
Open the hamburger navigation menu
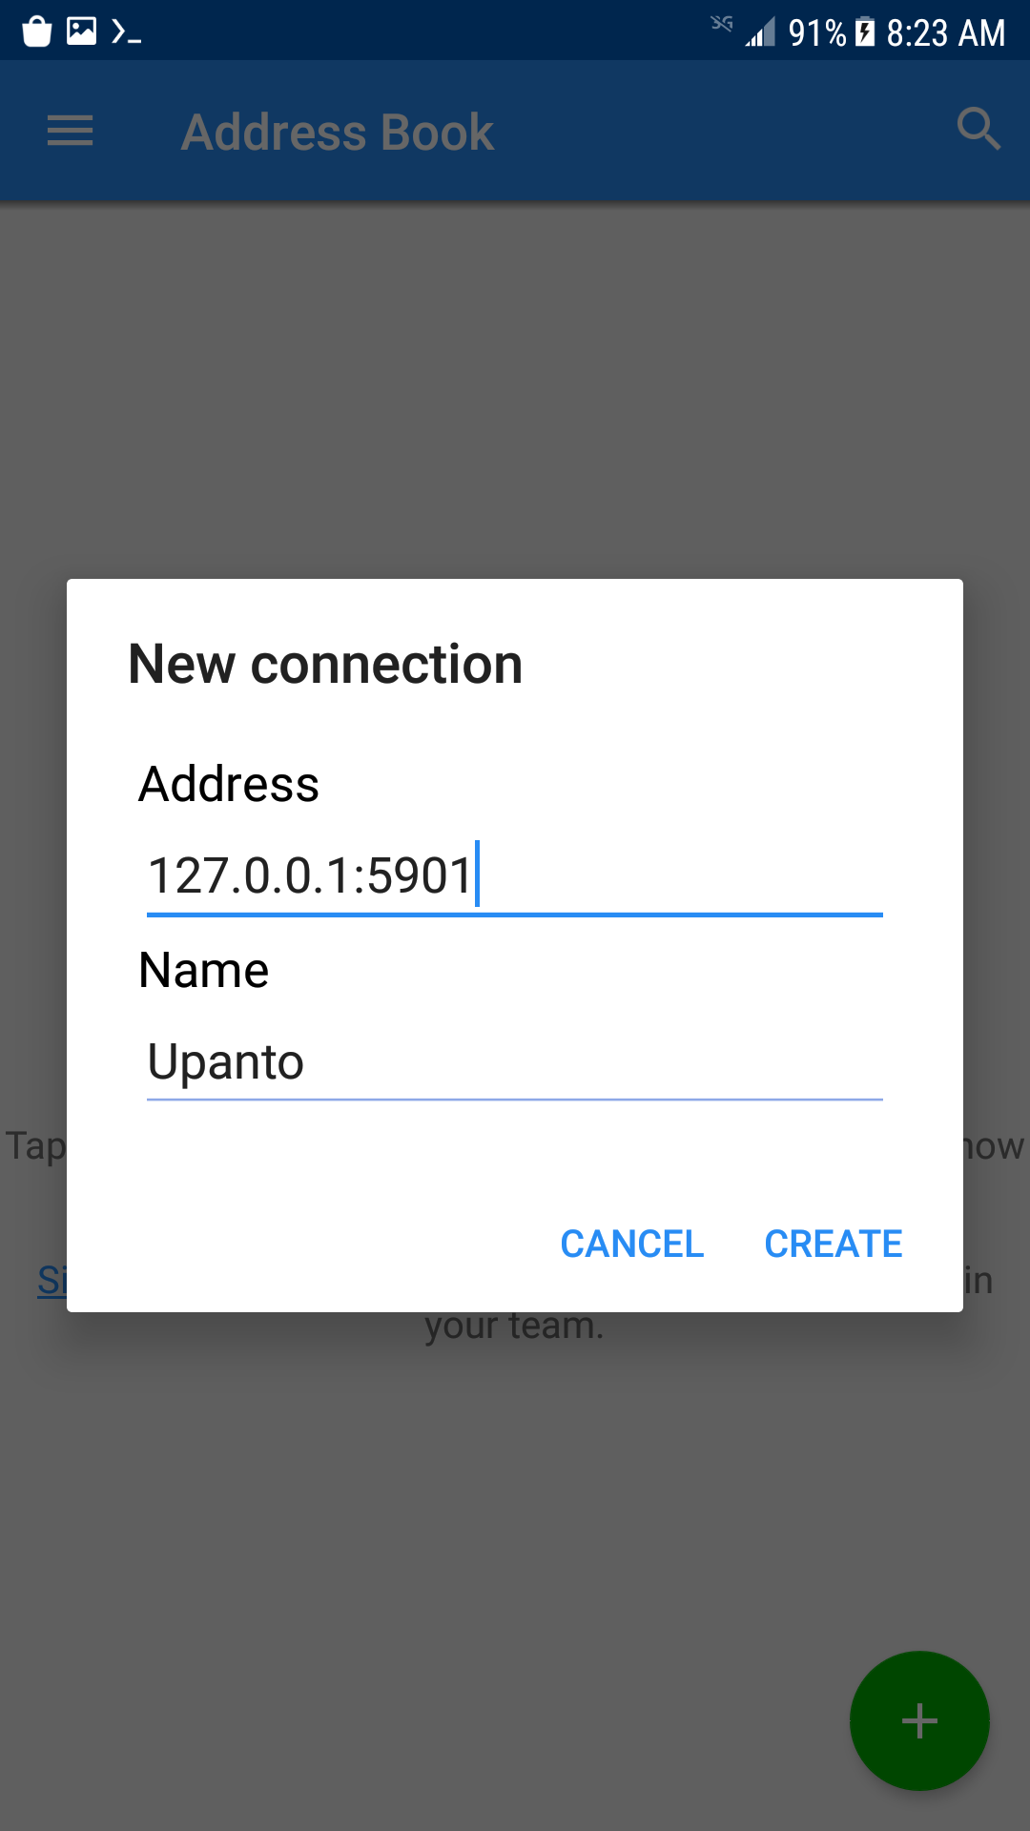tap(71, 131)
